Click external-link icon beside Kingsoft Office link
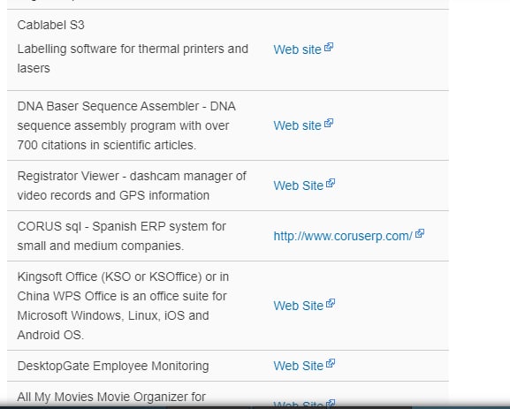The image size is (510, 409). point(331,303)
